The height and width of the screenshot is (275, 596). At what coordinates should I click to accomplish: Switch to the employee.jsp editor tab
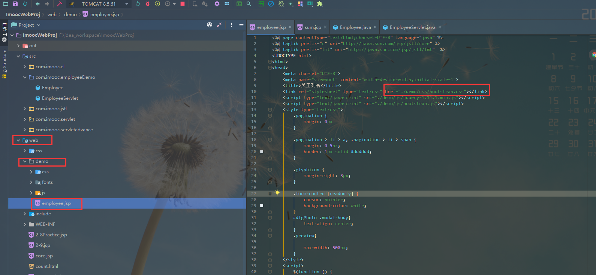click(x=271, y=27)
